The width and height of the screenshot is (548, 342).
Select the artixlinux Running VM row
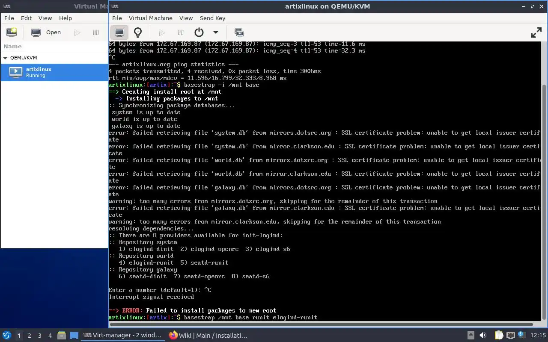point(54,72)
